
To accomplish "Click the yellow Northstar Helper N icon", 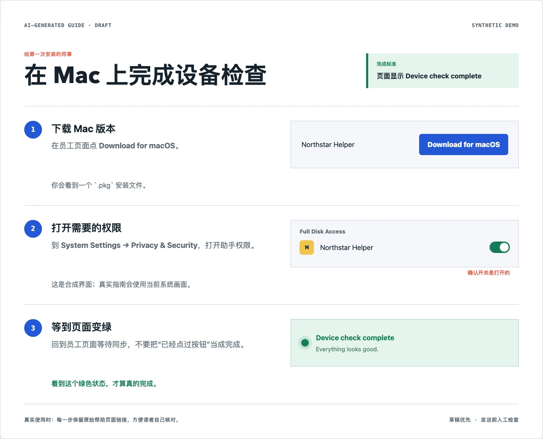I will click(x=307, y=247).
